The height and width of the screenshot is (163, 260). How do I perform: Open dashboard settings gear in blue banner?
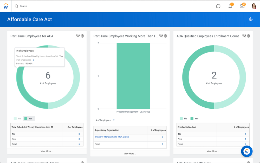pos(251,19)
